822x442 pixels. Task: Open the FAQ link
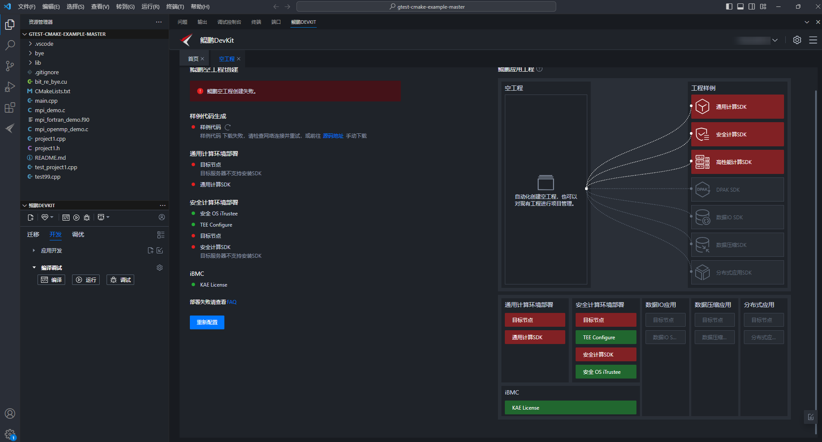click(x=232, y=302)
